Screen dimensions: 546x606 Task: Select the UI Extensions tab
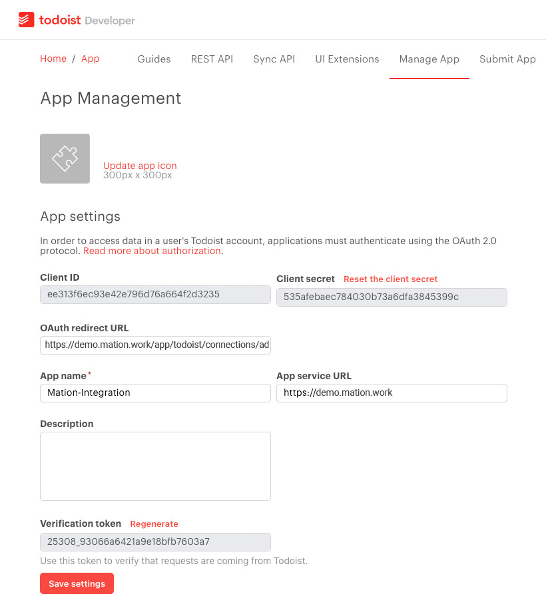tap(347, 59)
